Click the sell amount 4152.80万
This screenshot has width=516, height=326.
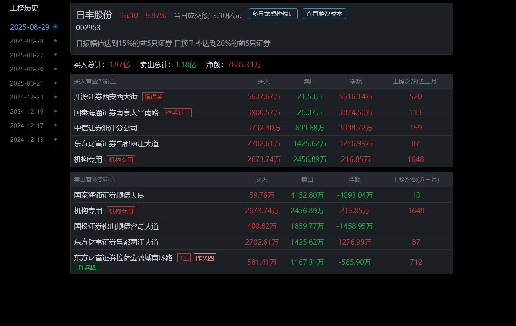[307, 195]
